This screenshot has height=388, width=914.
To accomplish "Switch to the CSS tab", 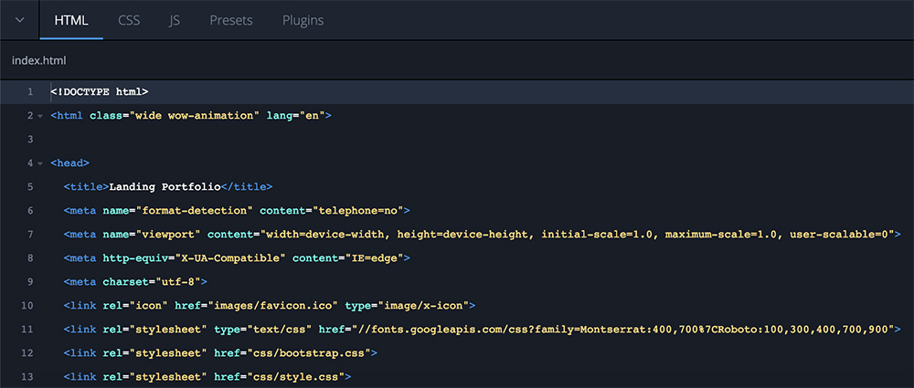I will (129, 20).
